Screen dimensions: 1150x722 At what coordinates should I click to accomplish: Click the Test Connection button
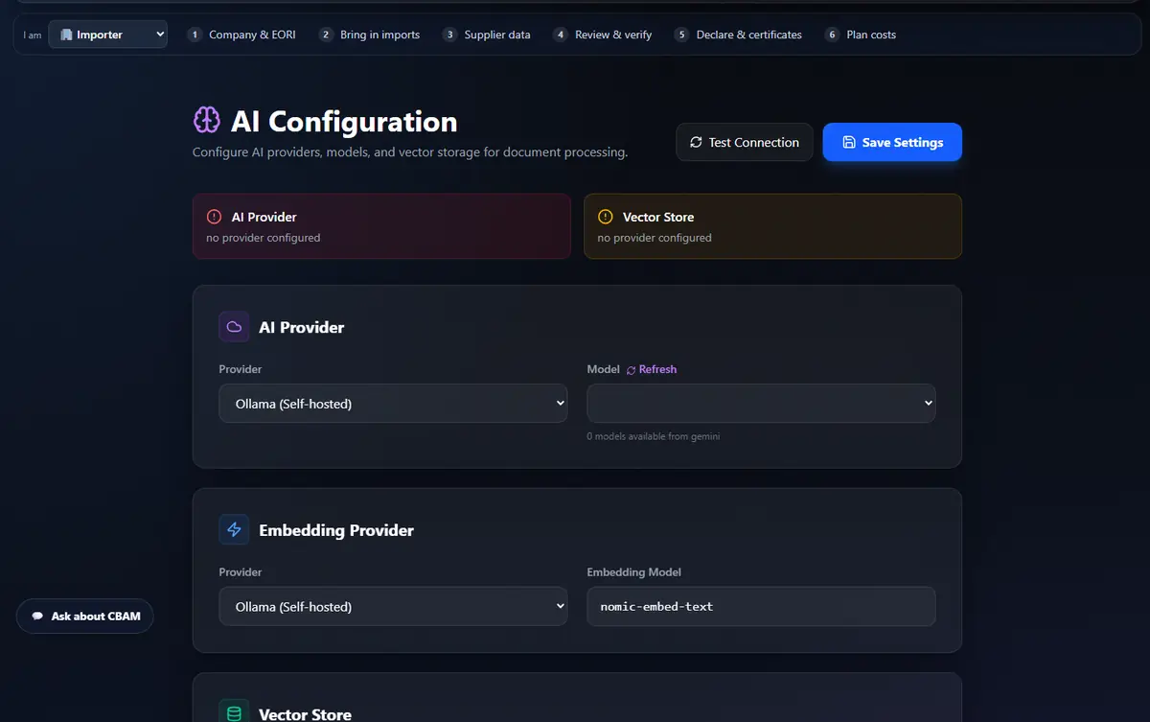pos(745,142)
